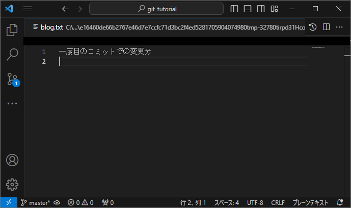Open the Search view in activity bar

point(12,55)
